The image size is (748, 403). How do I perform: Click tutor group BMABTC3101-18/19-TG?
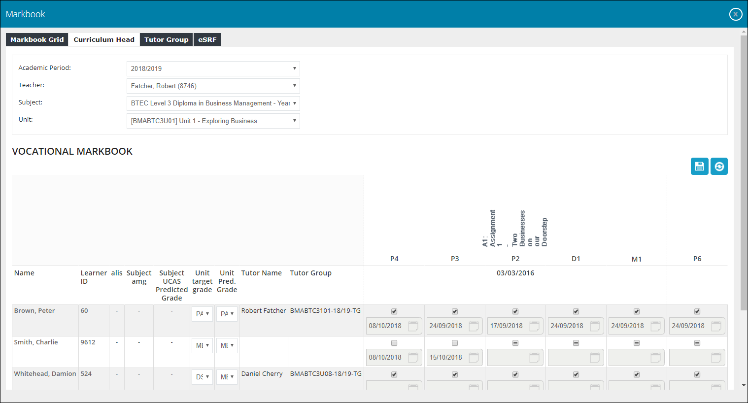[x=325, y=311]
